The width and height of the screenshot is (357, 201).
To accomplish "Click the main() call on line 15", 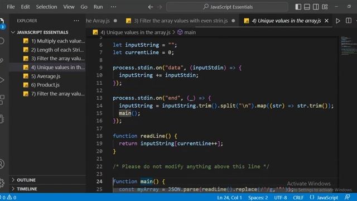I will coord(129,113).
